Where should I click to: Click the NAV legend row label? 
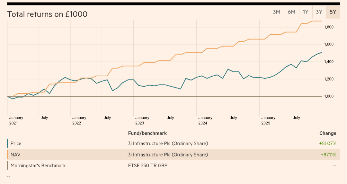tap(15, 155)
